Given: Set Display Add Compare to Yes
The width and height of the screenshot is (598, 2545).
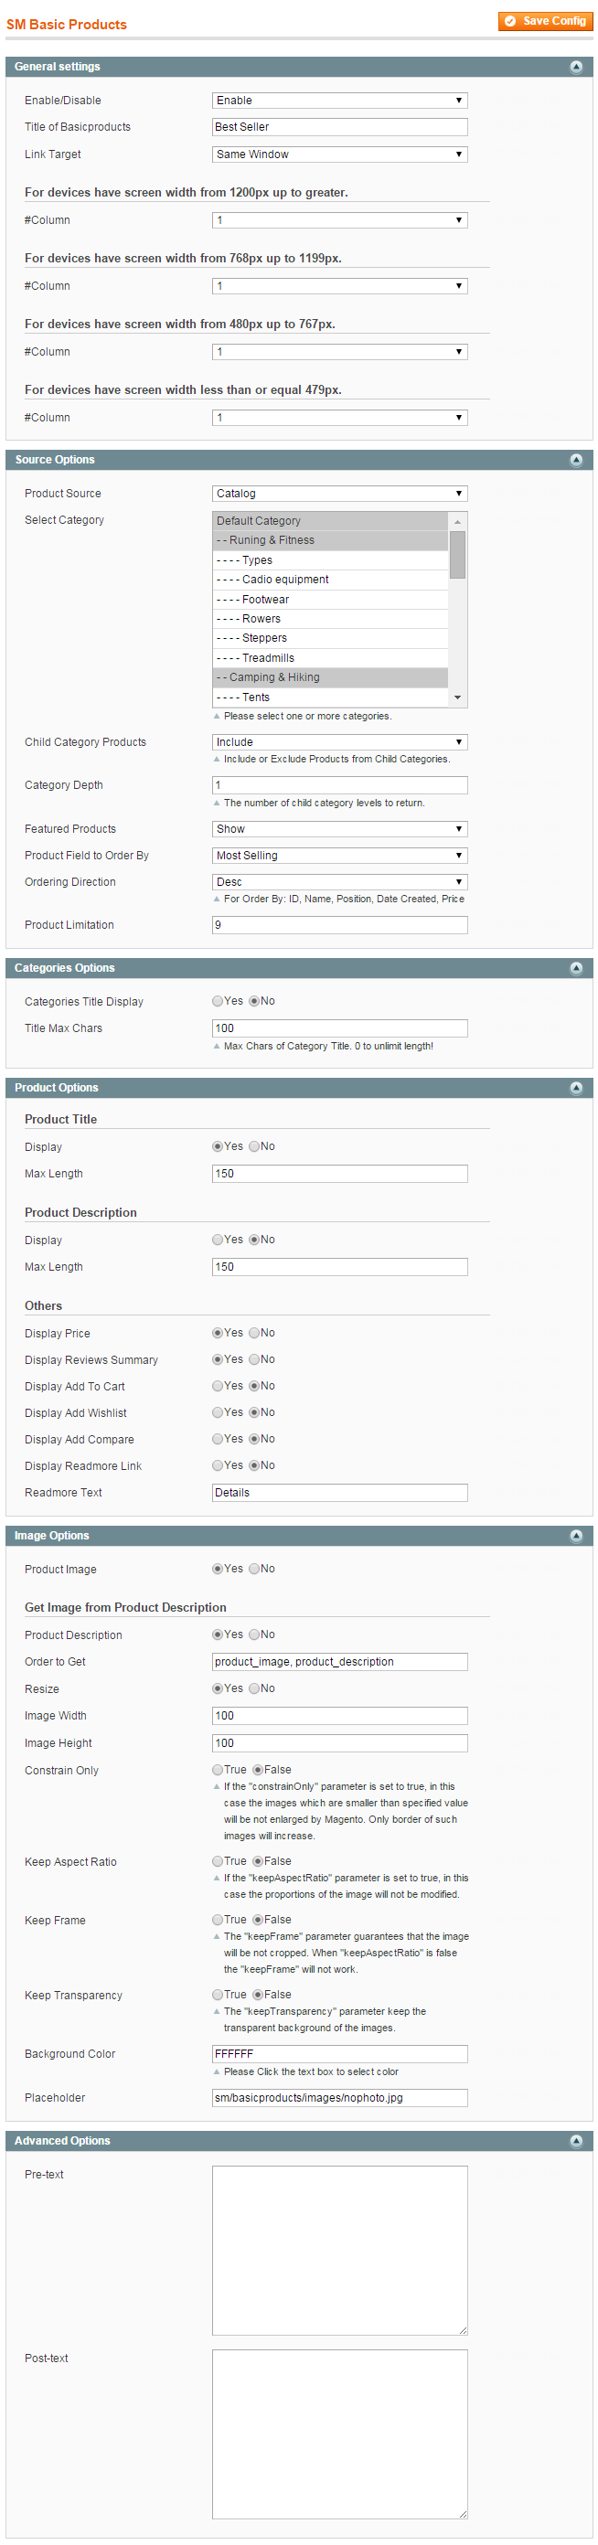Looking at the screenshot, I should 218,1440.
